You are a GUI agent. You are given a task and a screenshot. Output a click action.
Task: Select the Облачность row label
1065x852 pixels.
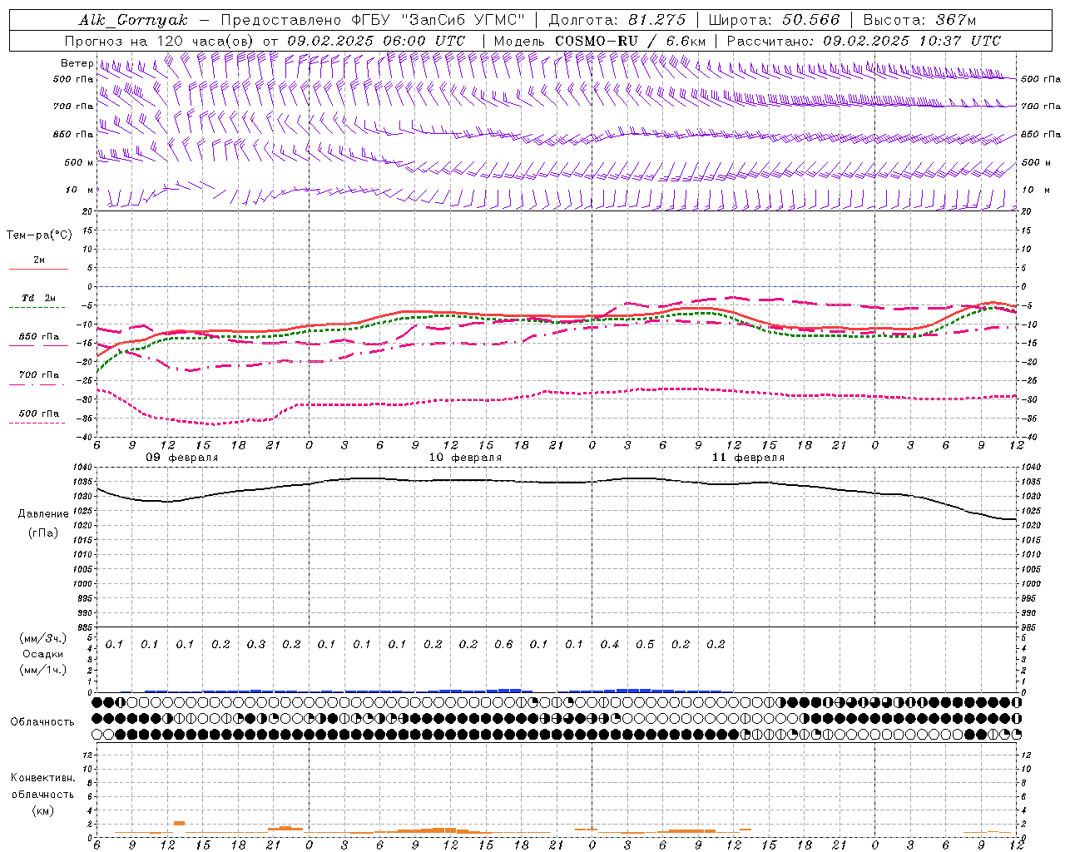point(42,722)
